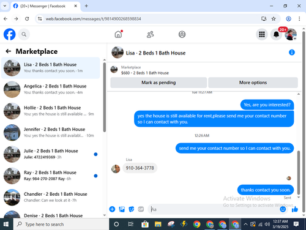
Task: Click Windows taskbar search box
Action: tap(61, 224)
